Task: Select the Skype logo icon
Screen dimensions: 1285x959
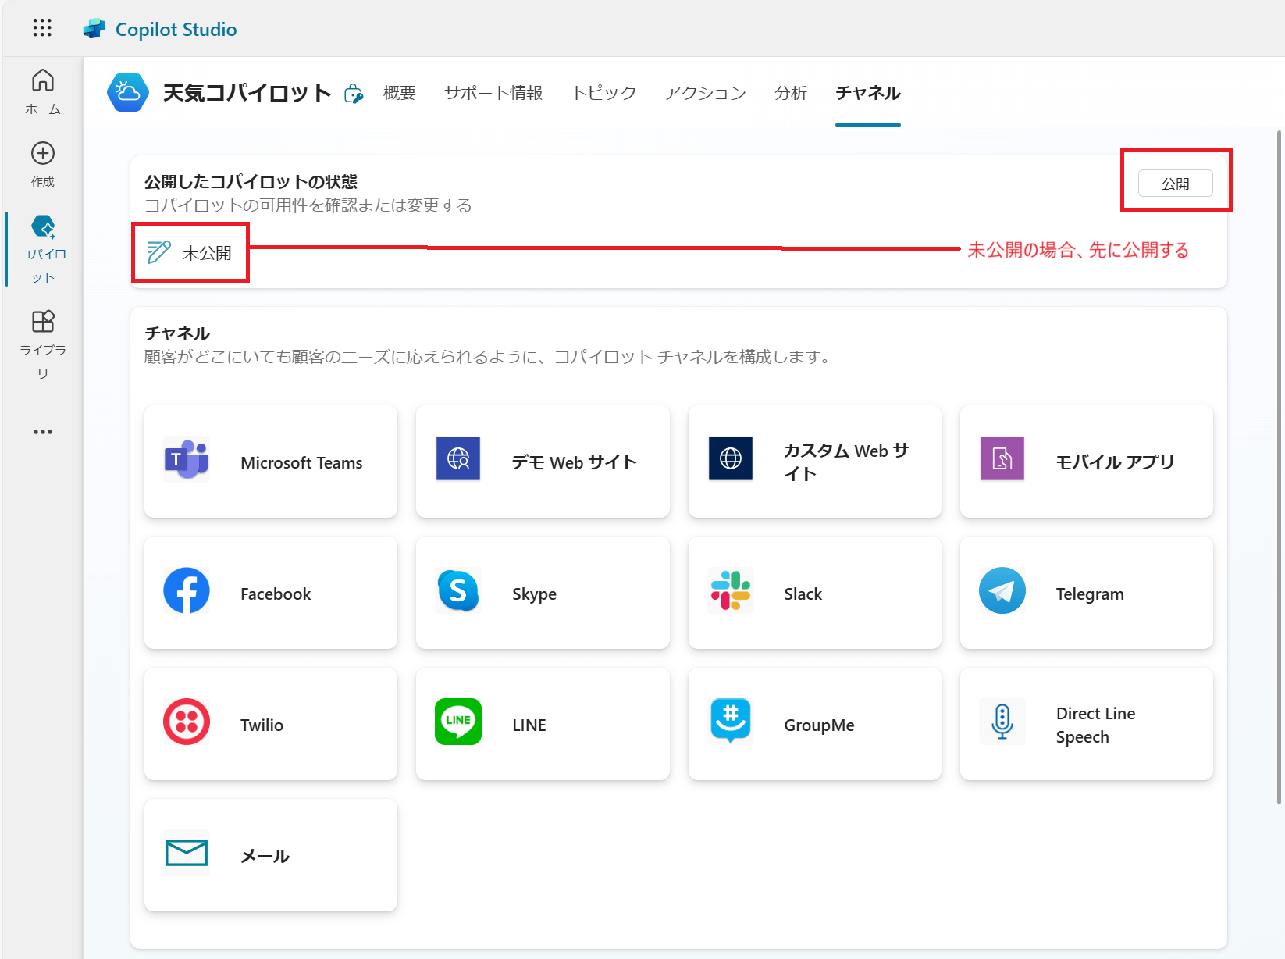Action: [x=458, y=590]
